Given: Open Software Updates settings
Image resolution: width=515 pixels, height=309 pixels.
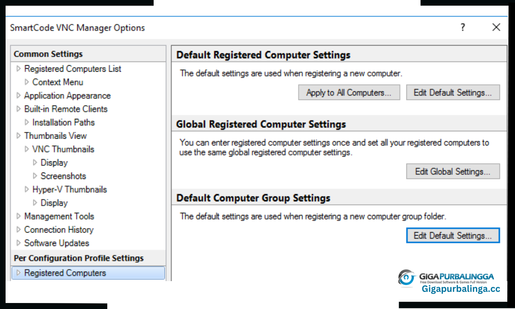Looking at the screenshot, I should [57, 243].
